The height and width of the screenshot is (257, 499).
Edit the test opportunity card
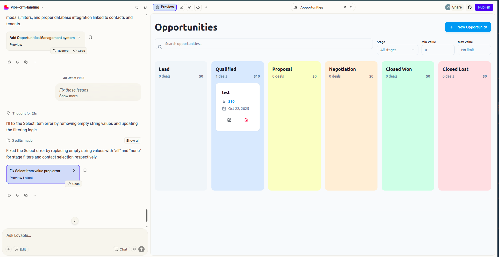(229, 120)
